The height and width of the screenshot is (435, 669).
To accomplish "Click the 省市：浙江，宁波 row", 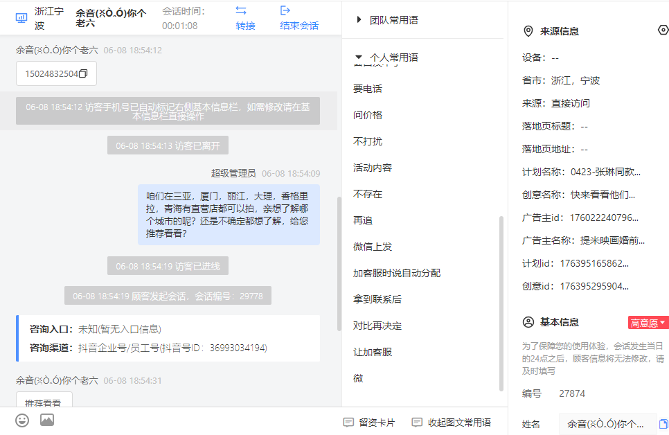I will [x=561, y=80].
